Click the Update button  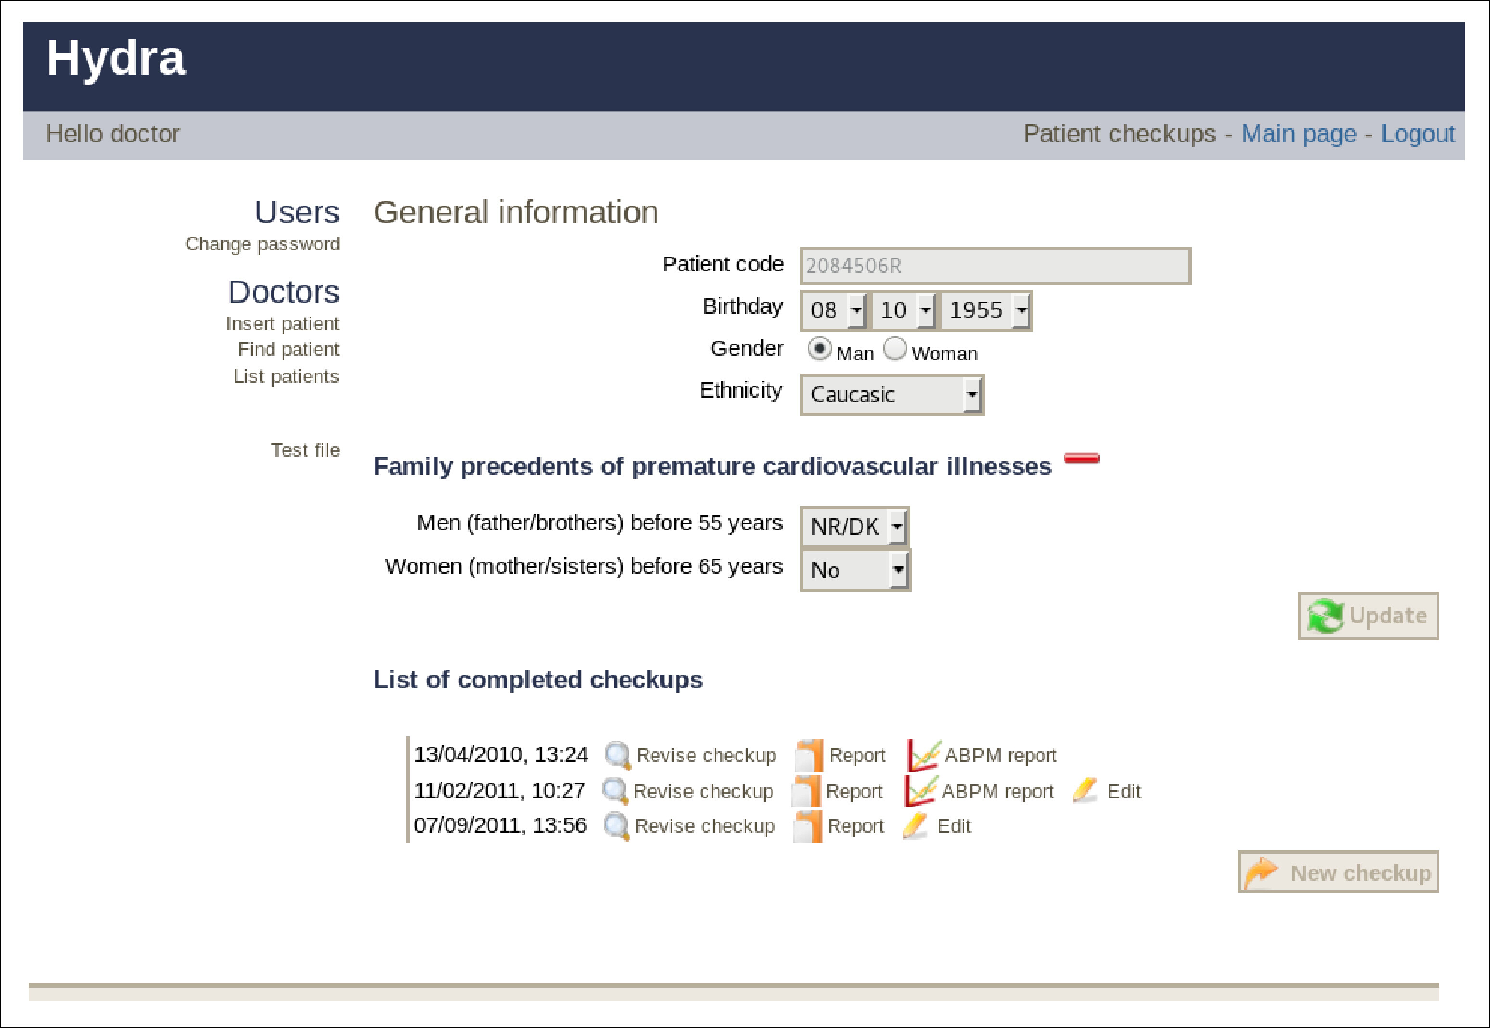pos(1368,616)
